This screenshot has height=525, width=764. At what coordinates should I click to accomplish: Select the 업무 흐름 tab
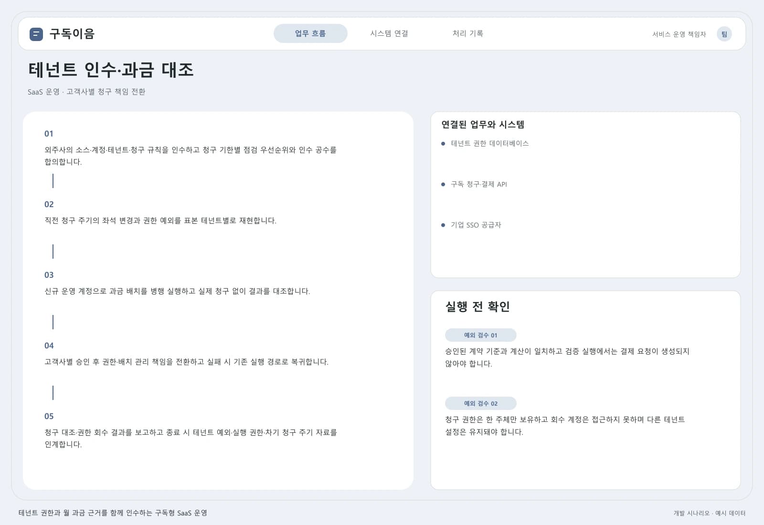(x=310, y=33)
